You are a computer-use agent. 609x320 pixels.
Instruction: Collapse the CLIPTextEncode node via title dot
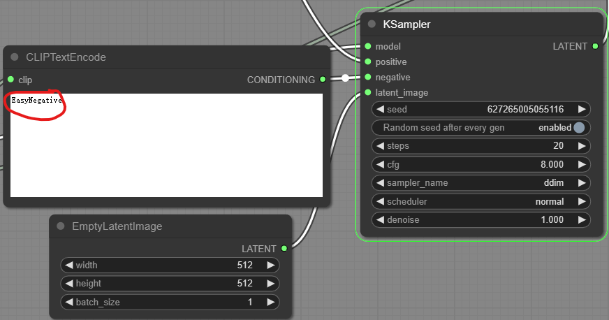point(14,57)
